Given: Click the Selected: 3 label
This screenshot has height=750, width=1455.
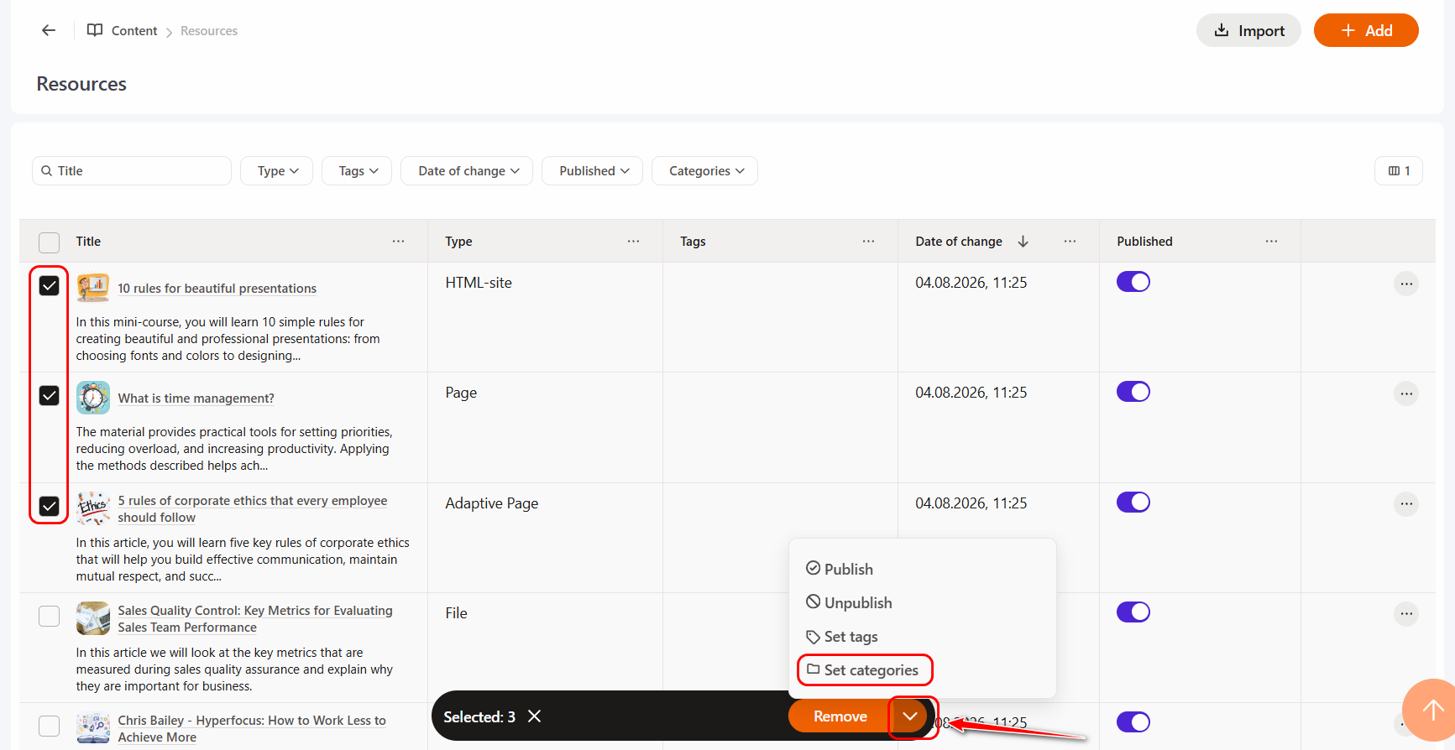Looking at the screenshot, I should click(479, 716).
